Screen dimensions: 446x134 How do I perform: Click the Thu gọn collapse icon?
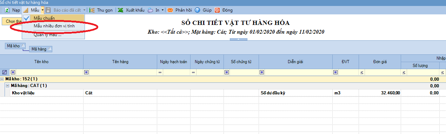92,10
